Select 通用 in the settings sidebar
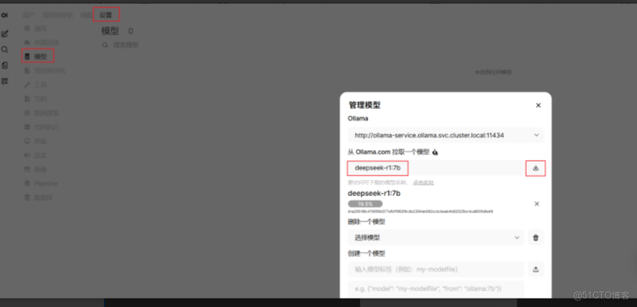Viewport: 637px width, 307px height. click(37, 29)
